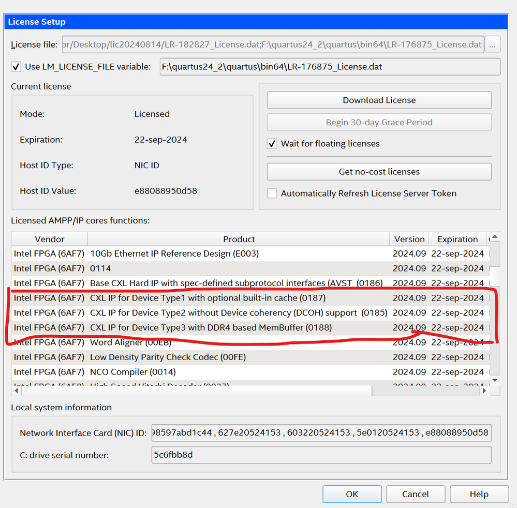The height and width of the screenshot is (508, 517).
Task: Select the NCO Compiler (0014) row
Action: pos(250,372)
